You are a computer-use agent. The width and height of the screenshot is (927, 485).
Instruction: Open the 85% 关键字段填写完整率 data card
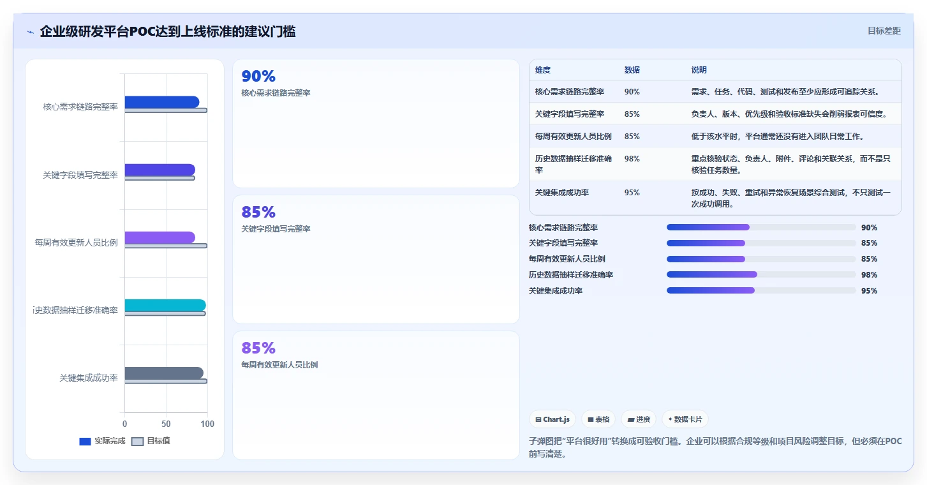[376, 259]
